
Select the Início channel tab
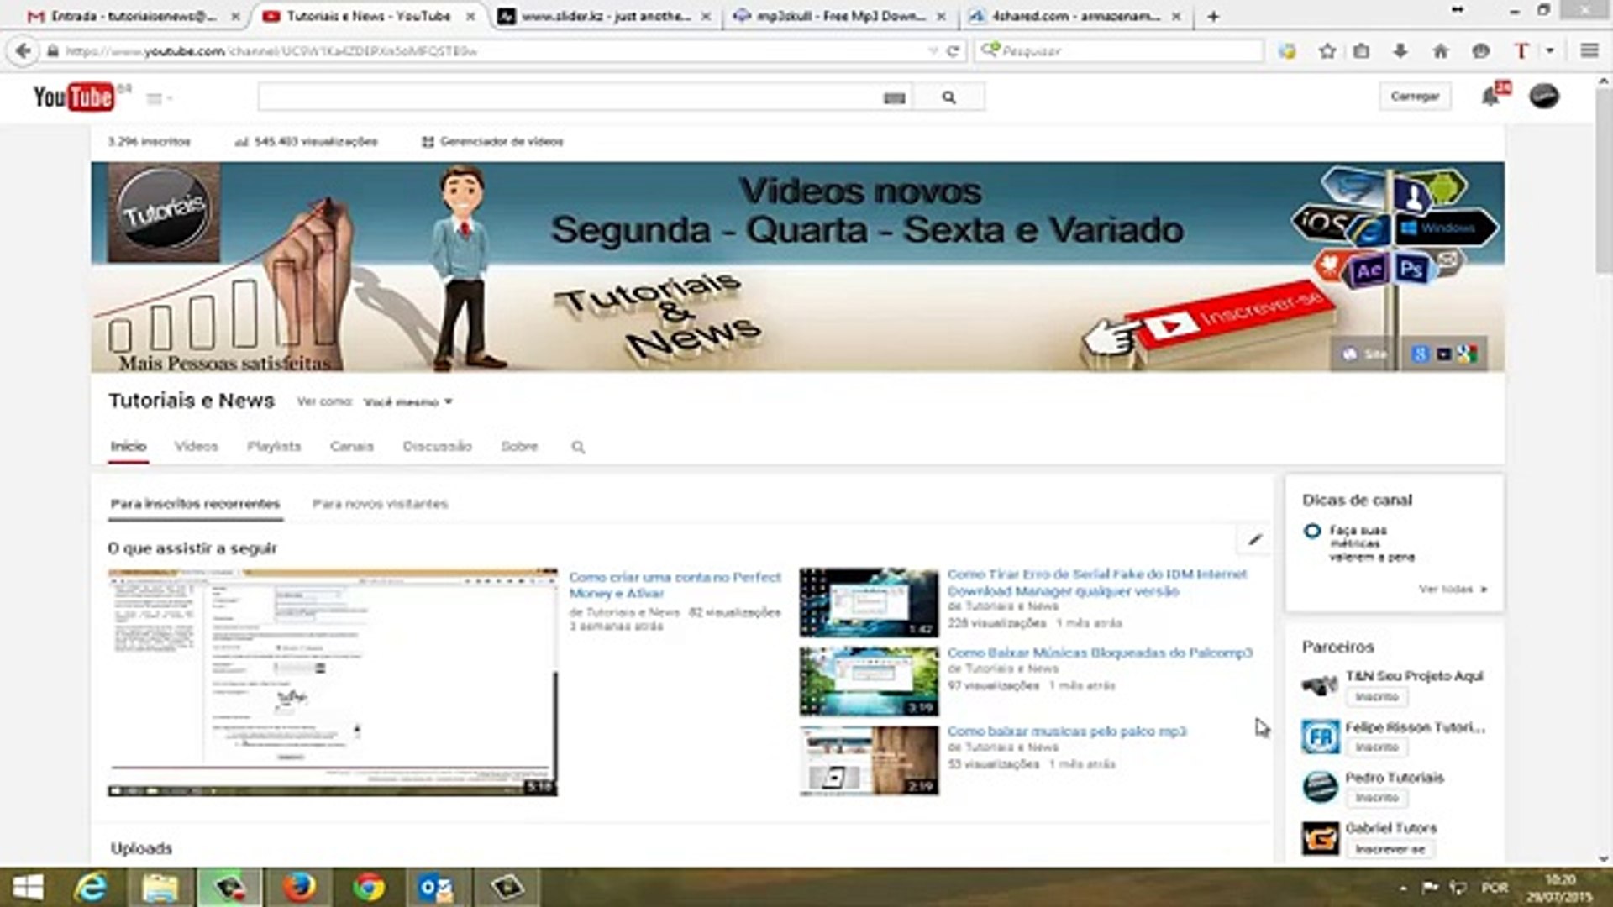pos(129,446)
